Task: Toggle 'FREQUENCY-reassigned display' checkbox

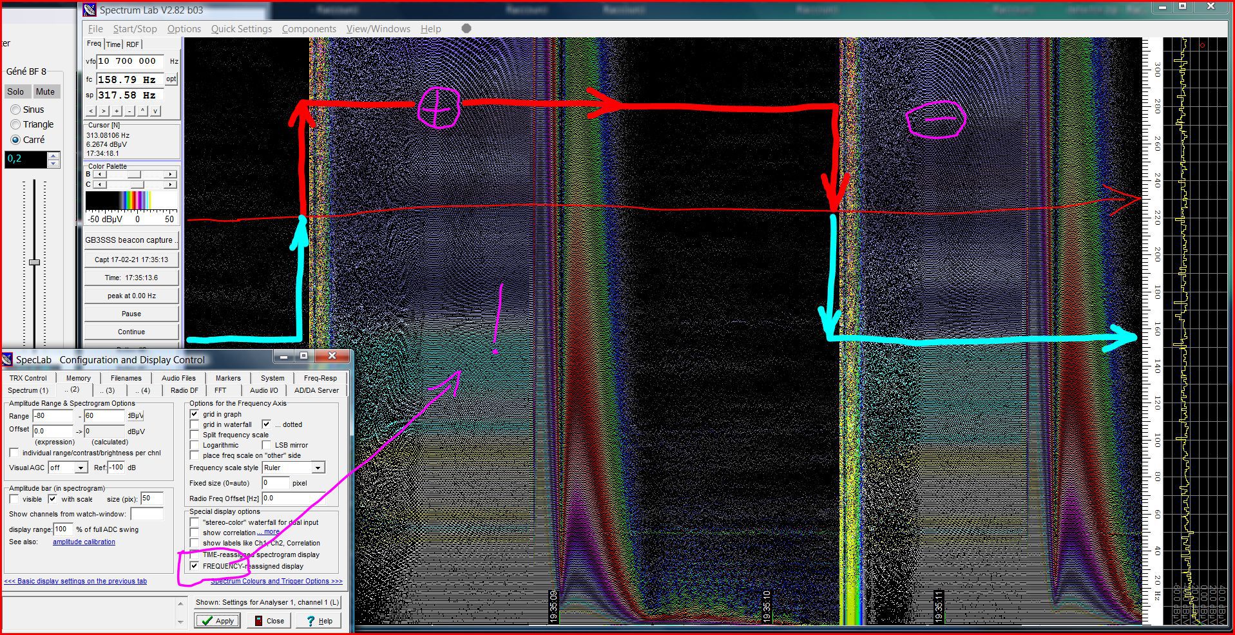Action: click(x=195, y=566)
